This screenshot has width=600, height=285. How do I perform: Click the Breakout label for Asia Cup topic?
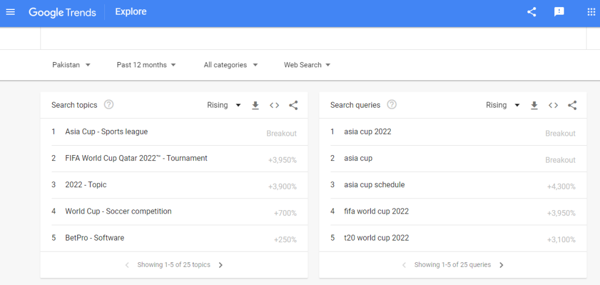coord(282,133)
